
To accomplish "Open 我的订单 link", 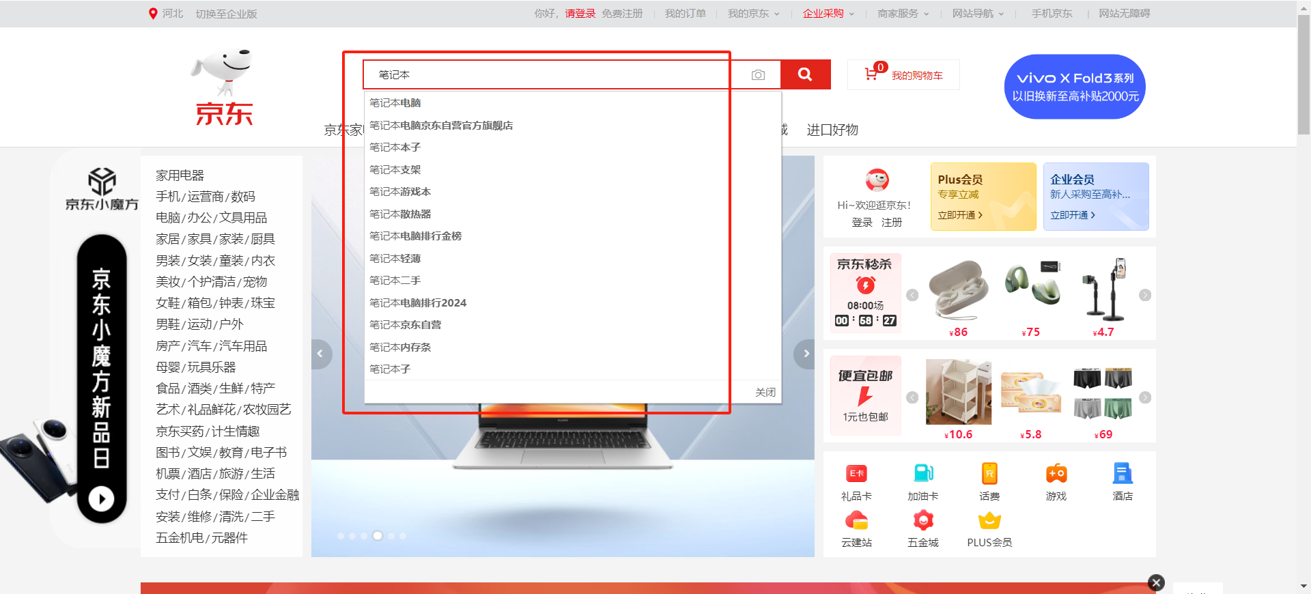I will 685,14.
